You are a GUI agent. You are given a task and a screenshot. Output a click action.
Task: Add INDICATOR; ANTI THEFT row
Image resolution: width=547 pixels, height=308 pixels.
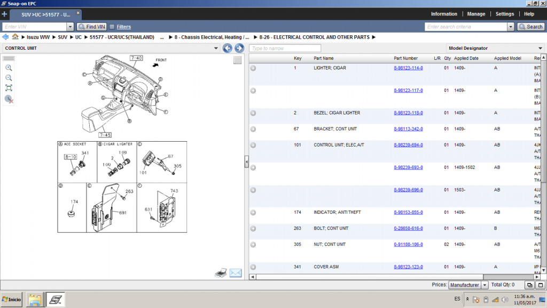253,213
